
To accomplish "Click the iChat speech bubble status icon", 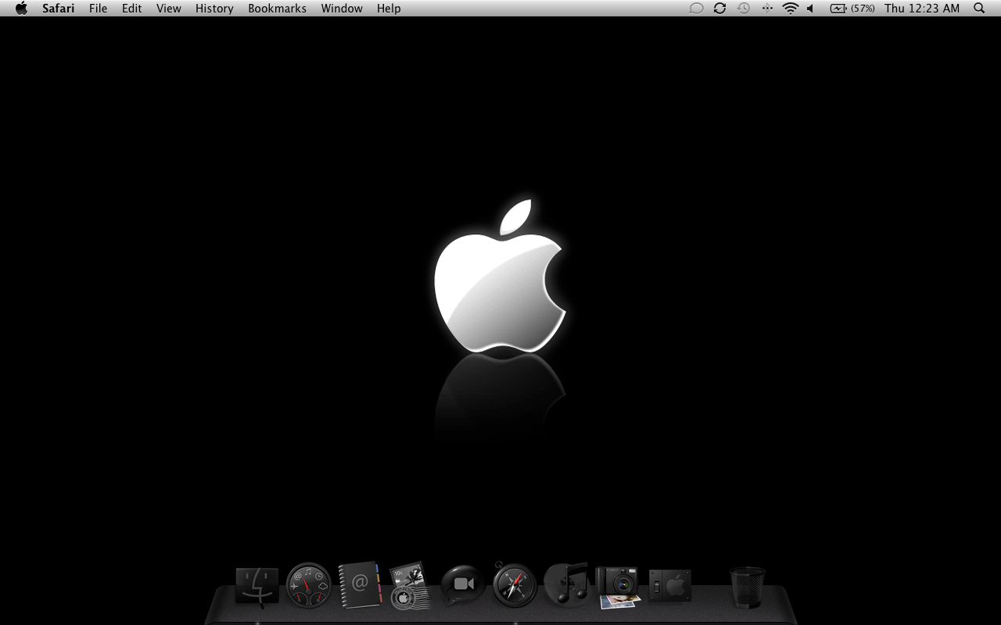I will click(x=696, y=9).
